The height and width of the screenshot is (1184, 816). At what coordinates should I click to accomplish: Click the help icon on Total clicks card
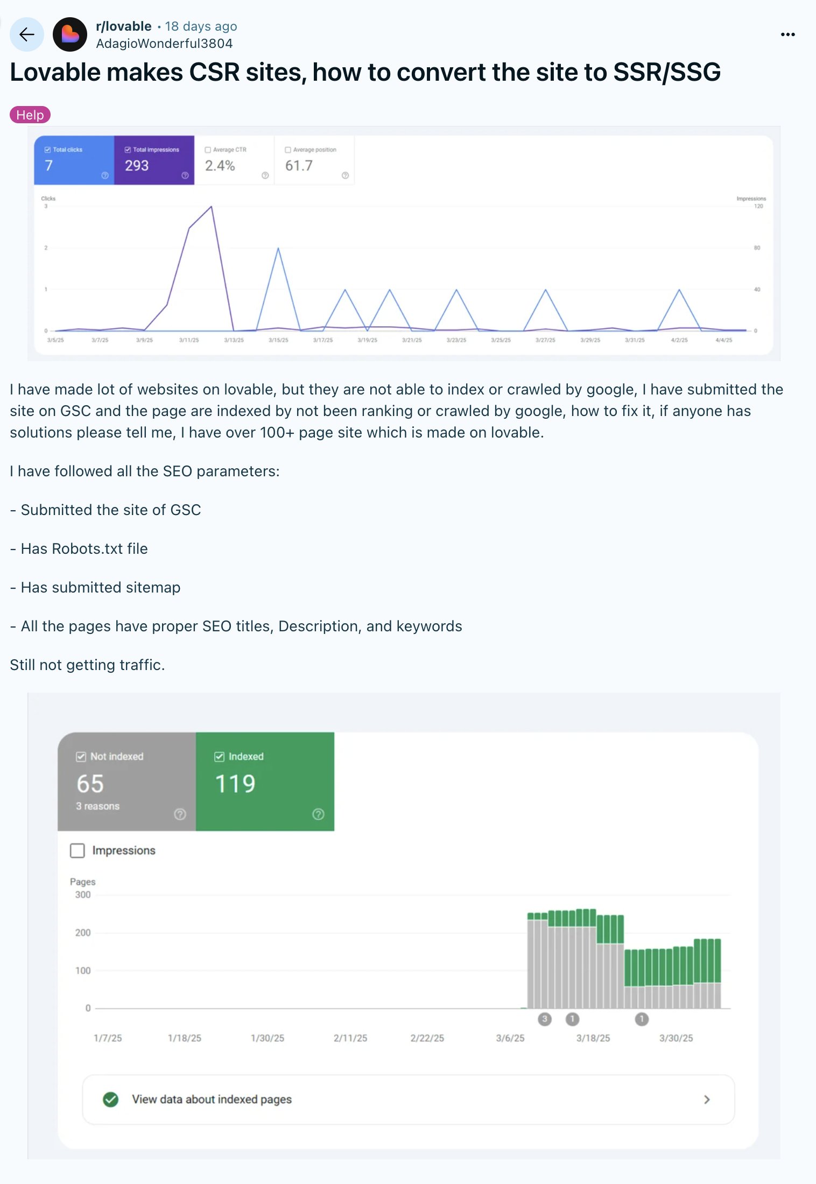[x=105, y=175]
